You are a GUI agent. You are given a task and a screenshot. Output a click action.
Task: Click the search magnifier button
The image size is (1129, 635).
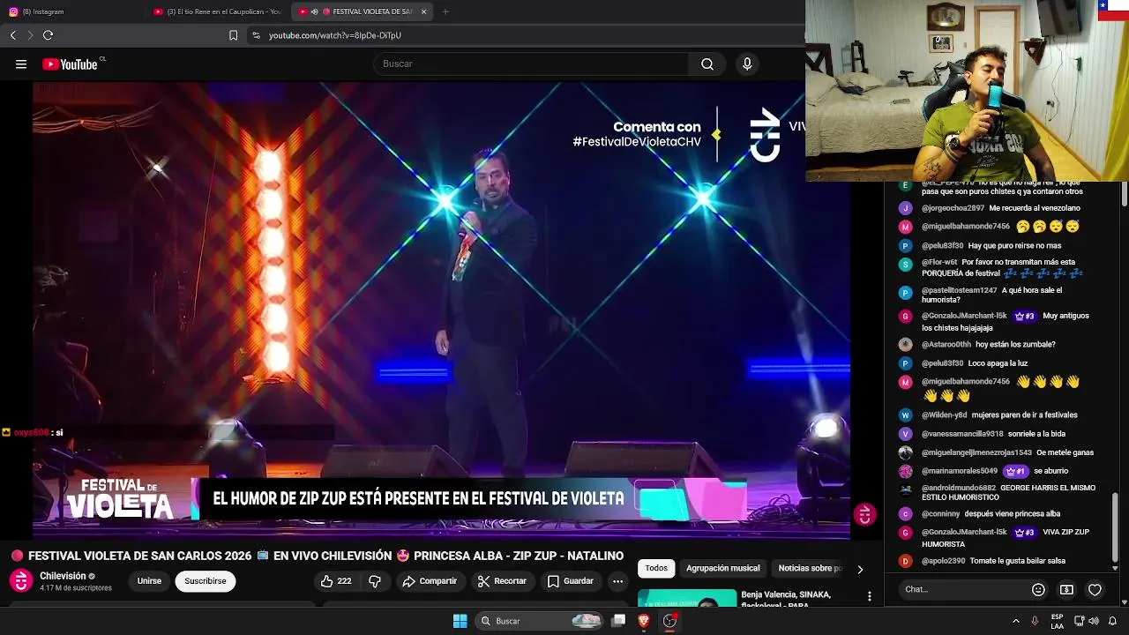click(707, 64)
